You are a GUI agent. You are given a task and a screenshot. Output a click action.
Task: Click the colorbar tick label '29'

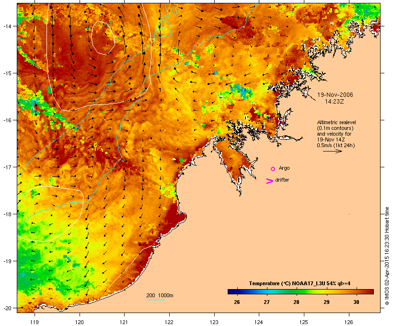[x=326, y=302]
